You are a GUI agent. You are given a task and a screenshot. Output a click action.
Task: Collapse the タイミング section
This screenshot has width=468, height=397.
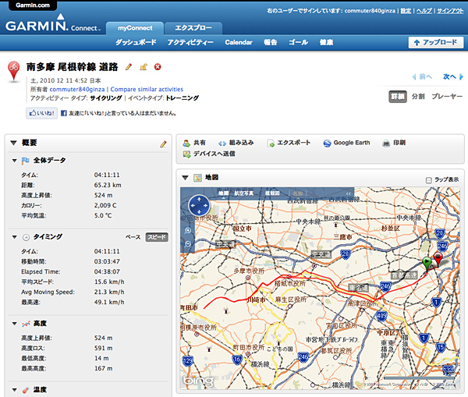[x=14, y=237]
